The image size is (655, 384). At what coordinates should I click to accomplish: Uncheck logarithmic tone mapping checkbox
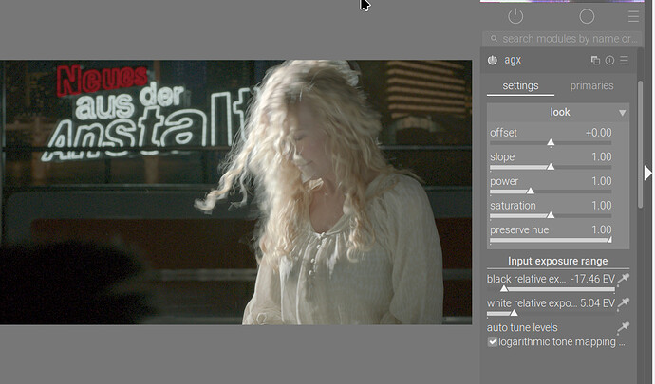pos(493,342)
